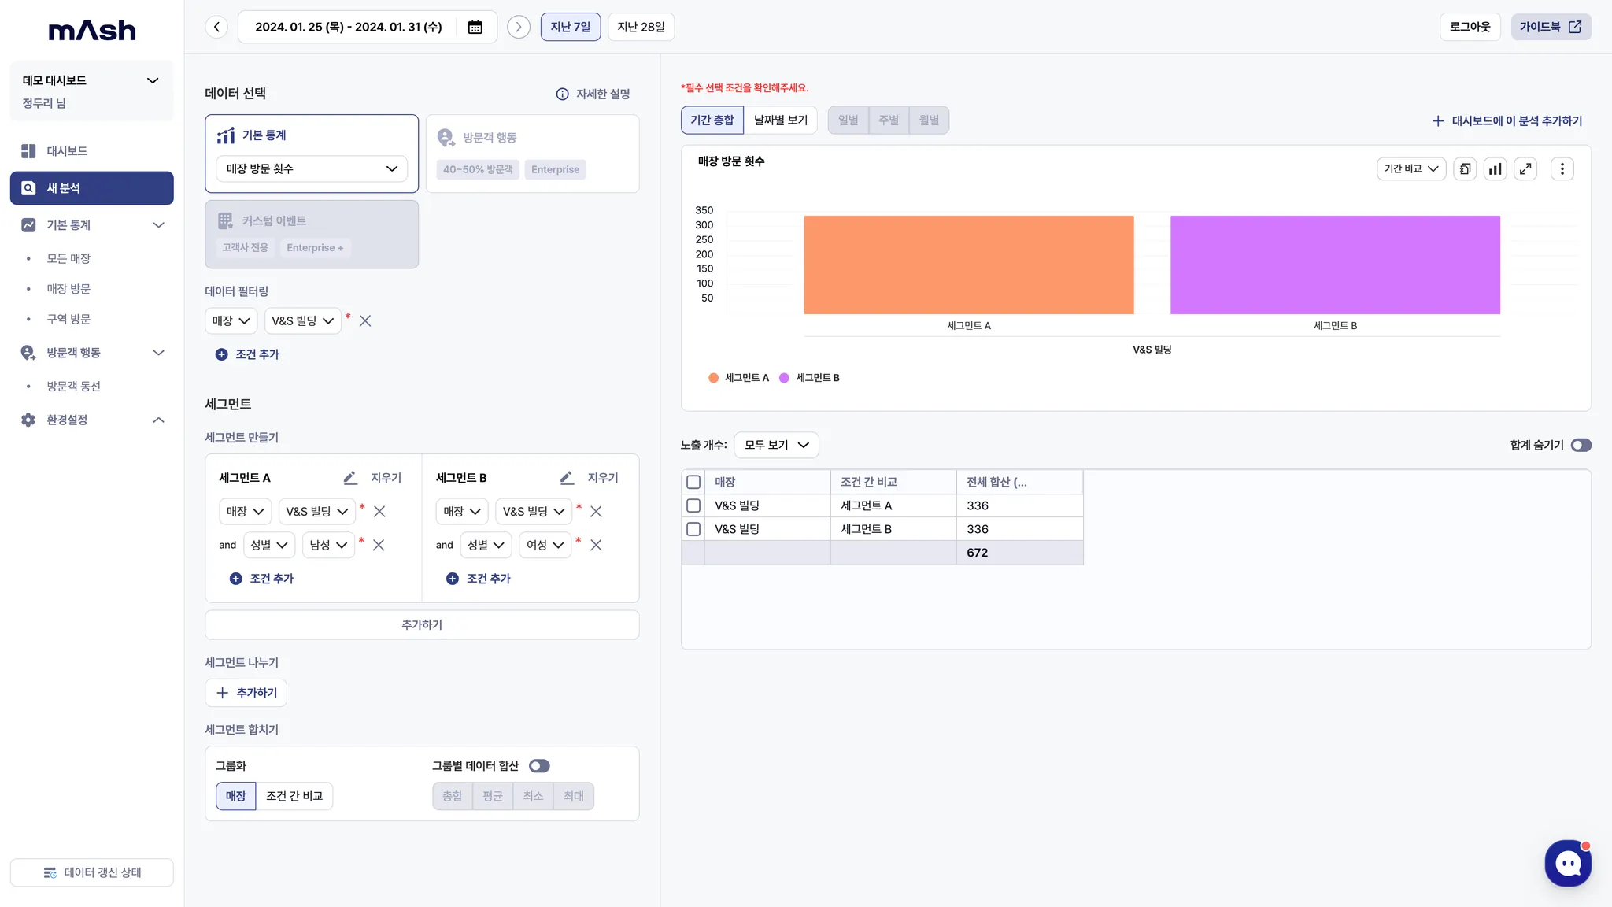Click 지난 28일 button

641,27
